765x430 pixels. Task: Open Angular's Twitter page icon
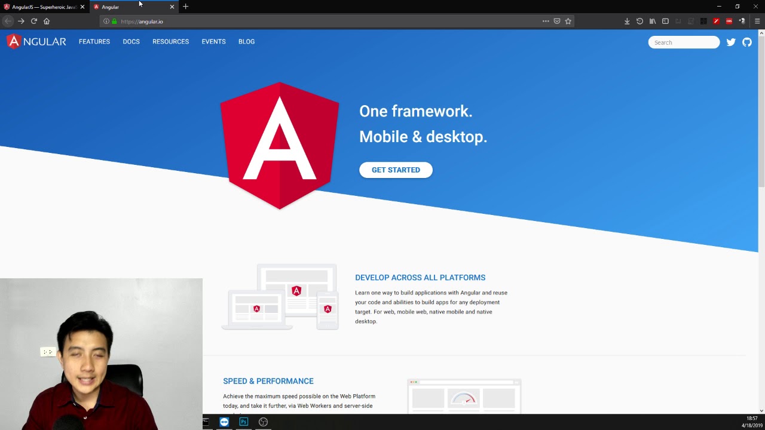click(731, 42)
